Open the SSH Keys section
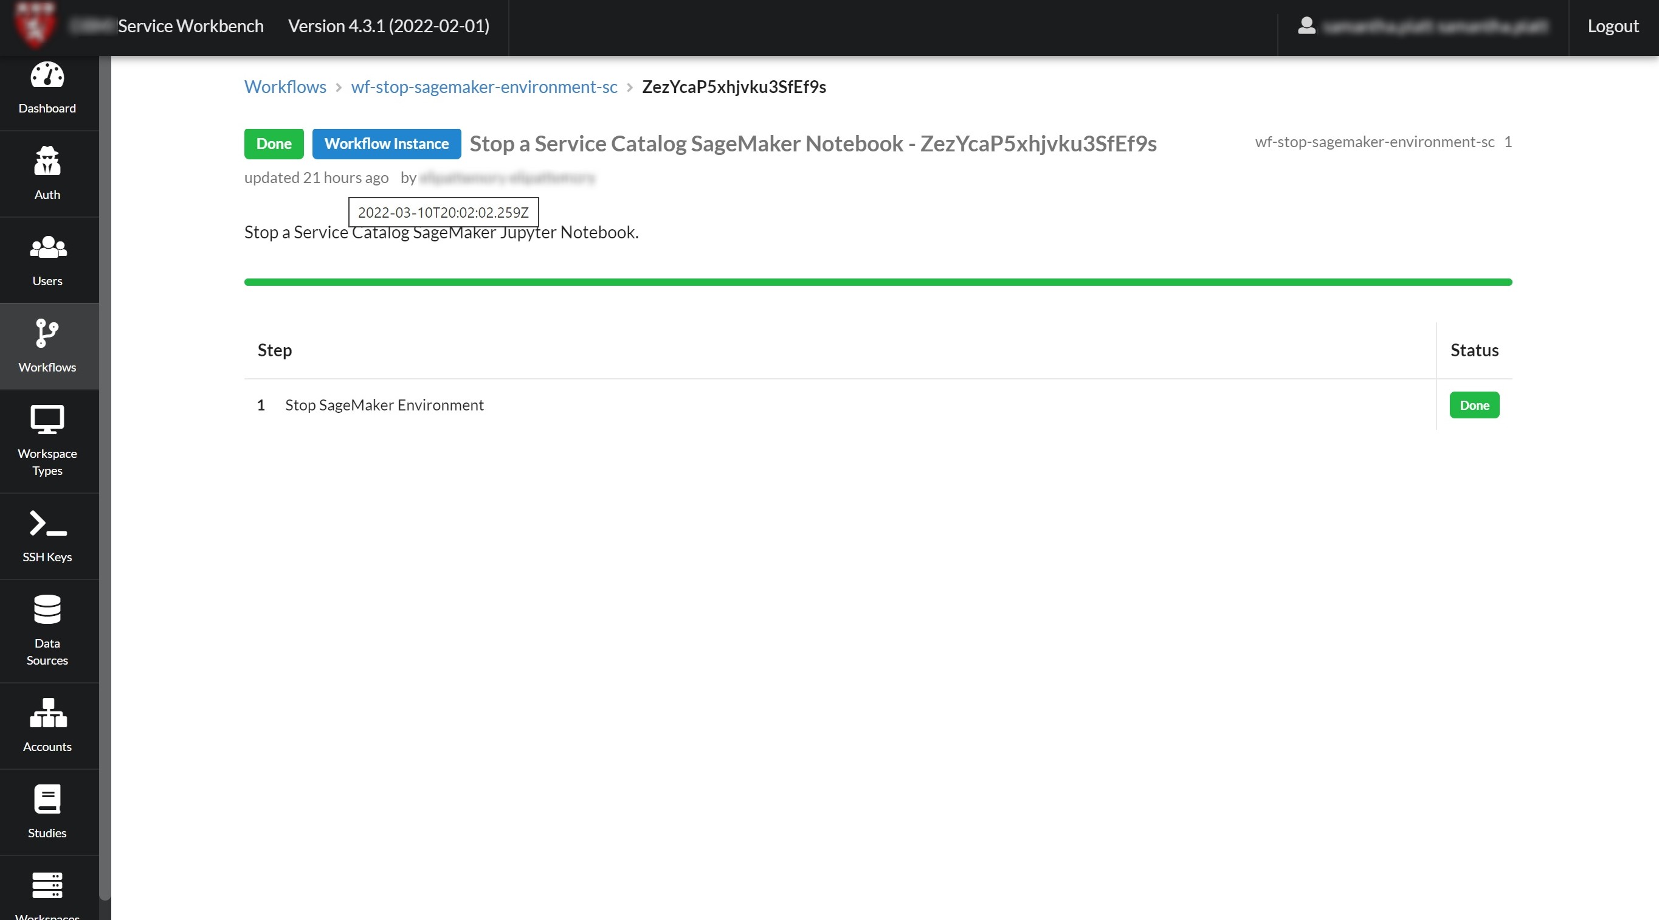This screenshot has width=1659, height=920. (x=47, y=535)
